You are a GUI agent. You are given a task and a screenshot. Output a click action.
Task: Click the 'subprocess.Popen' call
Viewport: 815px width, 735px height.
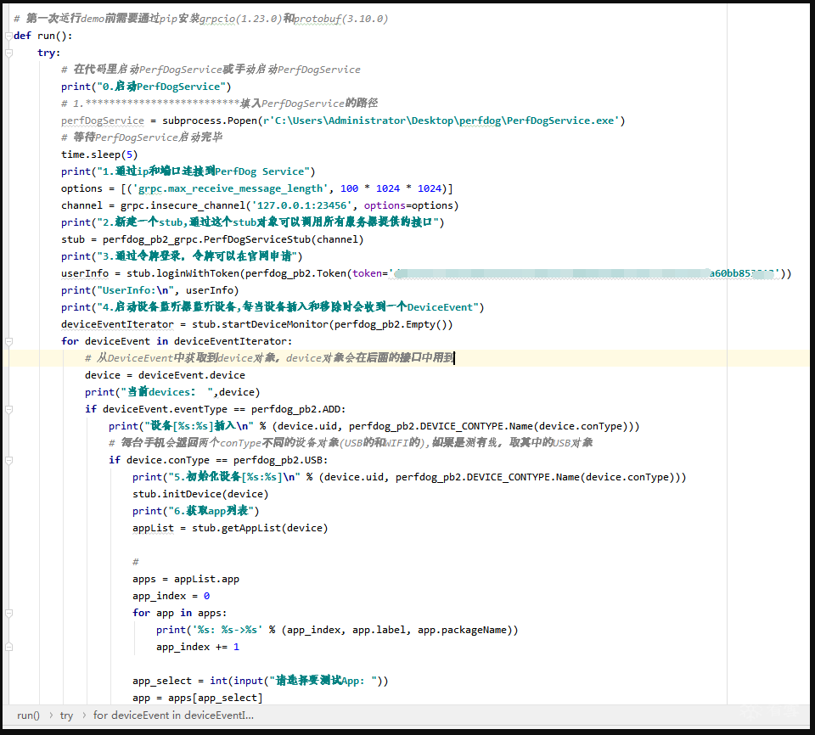[210, 121]
